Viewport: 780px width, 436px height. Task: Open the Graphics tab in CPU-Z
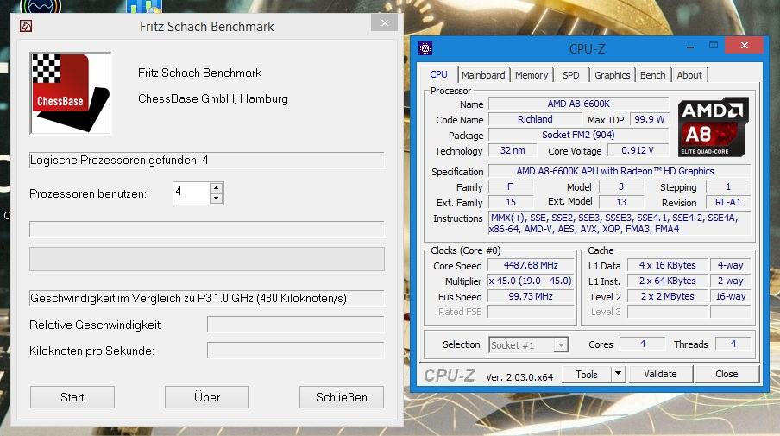point(612,75)
